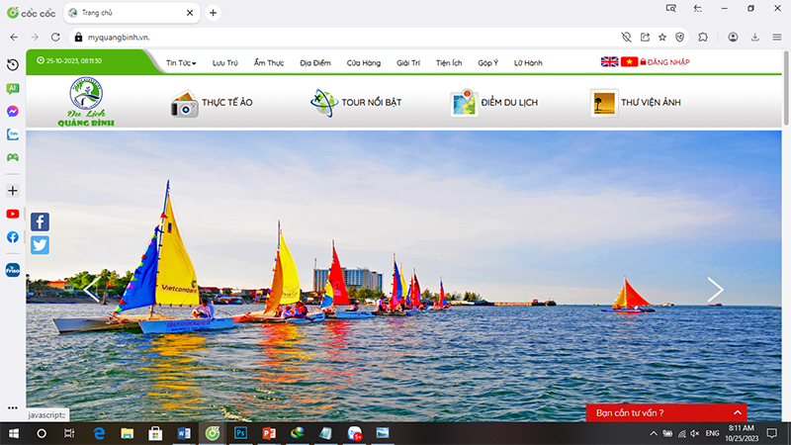Show hidden system tray icons
The width and height of the screenshot is (791, 445).
[x=654, y=433]
